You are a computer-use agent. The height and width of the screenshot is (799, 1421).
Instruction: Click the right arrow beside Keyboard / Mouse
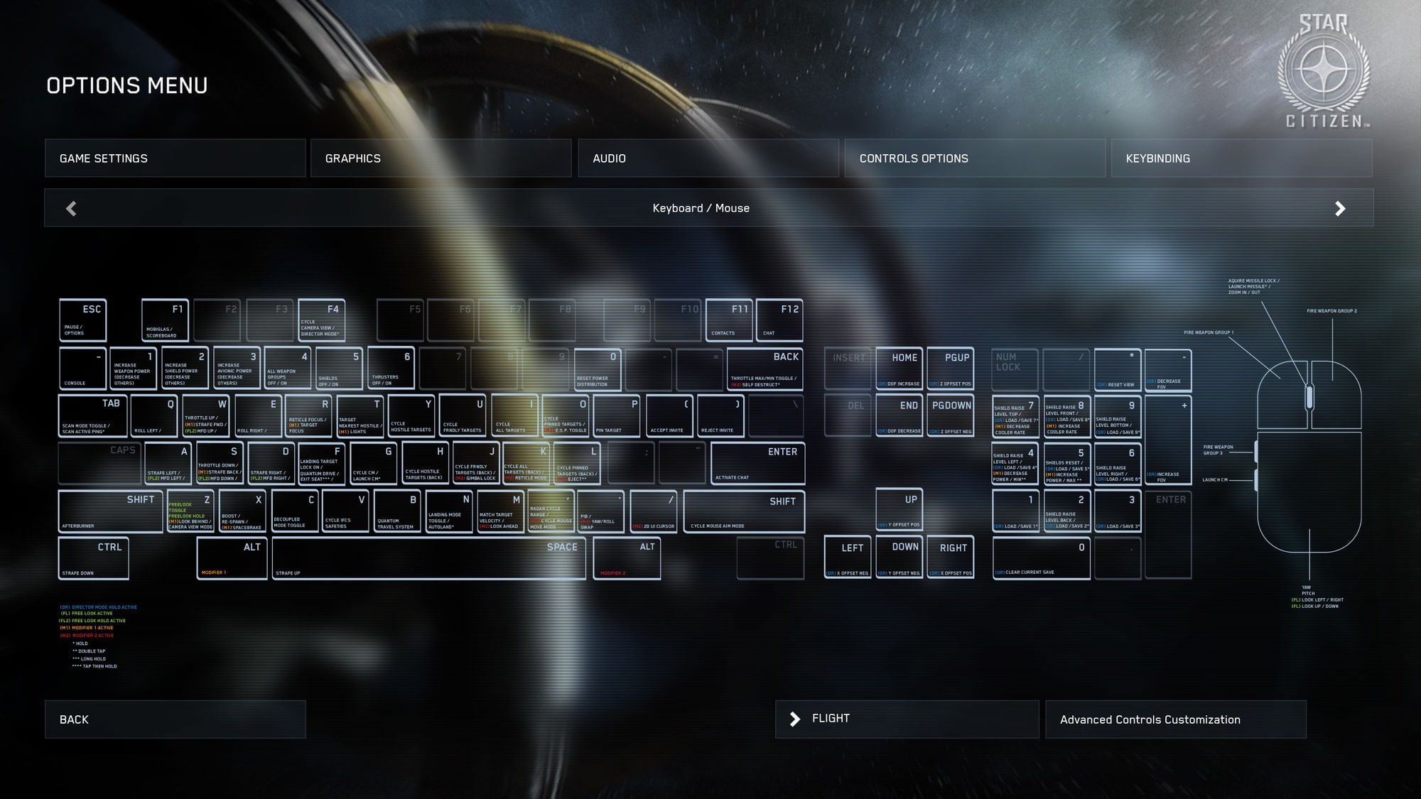(1340, 208)
